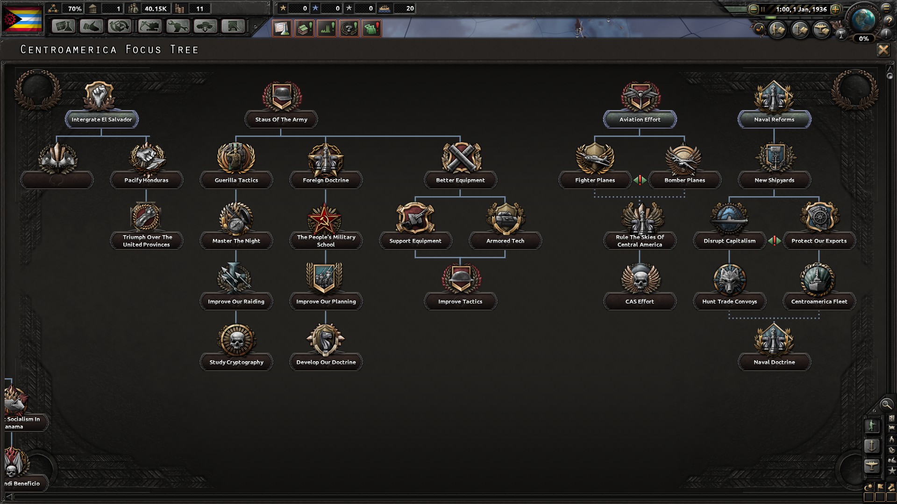
Task: Click the Protect Our Exports focus label
Action: (x=819, y=241)
